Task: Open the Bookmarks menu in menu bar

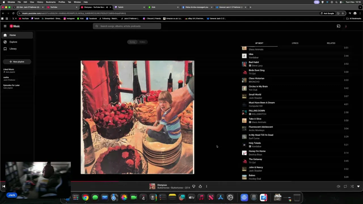Action: tap(50, 2)
